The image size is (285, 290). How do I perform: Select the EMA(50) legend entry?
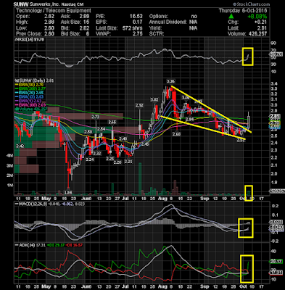point(29,85)
